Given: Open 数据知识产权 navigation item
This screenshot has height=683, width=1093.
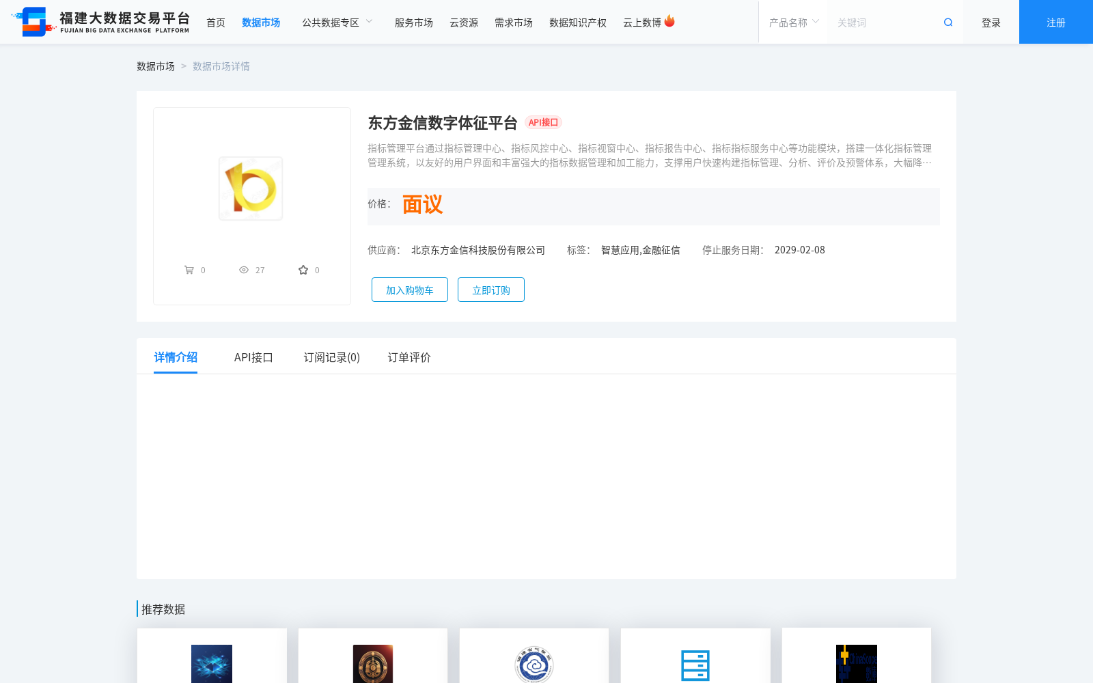Looking at the screenshot, I should tap(578, 23).
